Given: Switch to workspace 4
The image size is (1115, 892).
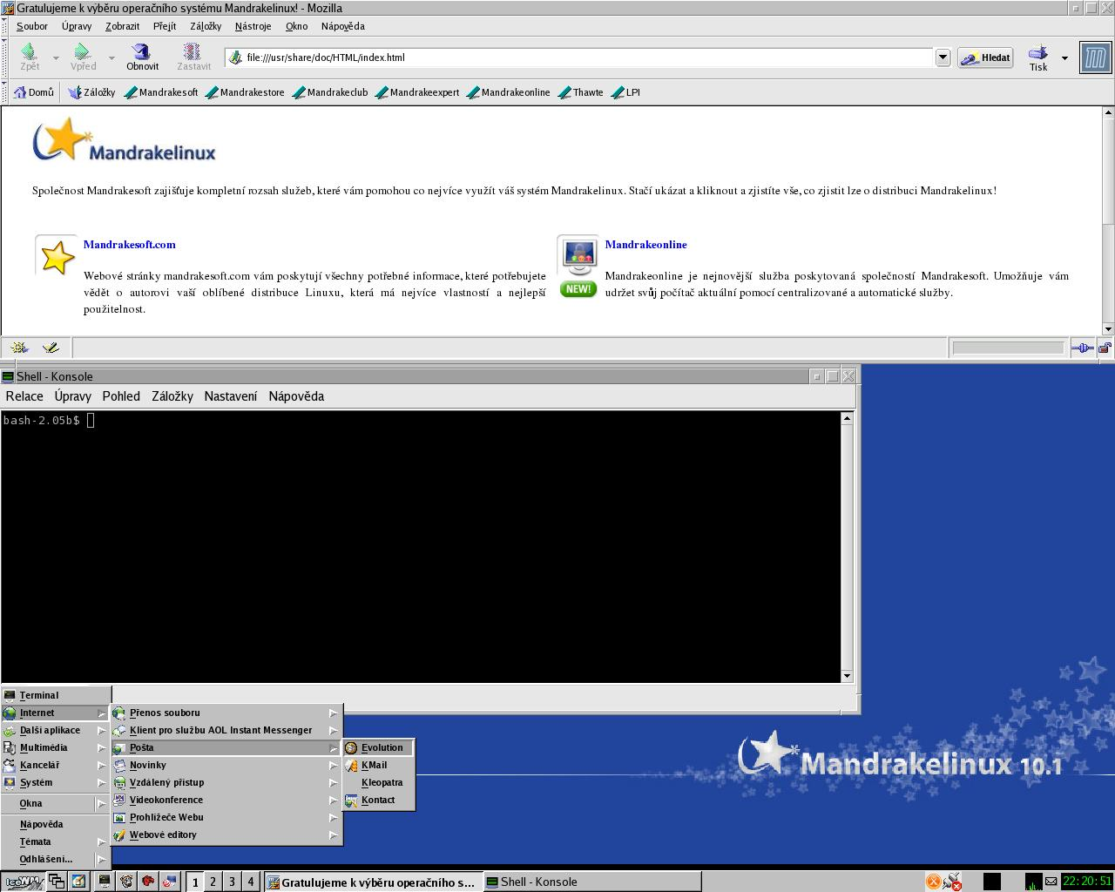Looking at the screenshot, I should (x=251, y=882).
